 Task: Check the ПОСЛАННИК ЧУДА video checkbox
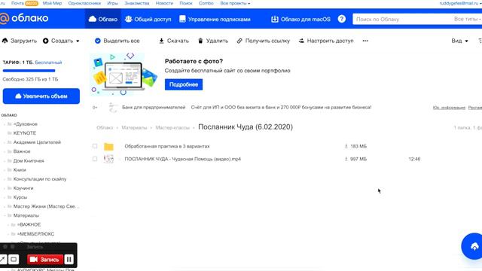pos(95,159)
